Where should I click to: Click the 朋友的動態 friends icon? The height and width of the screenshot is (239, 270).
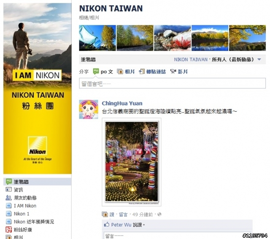coord(8,198)
